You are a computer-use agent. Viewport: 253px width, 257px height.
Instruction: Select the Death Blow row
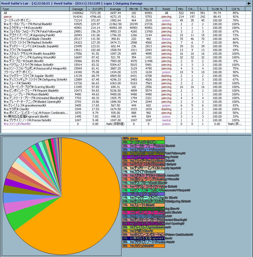(x=126, y=61)
